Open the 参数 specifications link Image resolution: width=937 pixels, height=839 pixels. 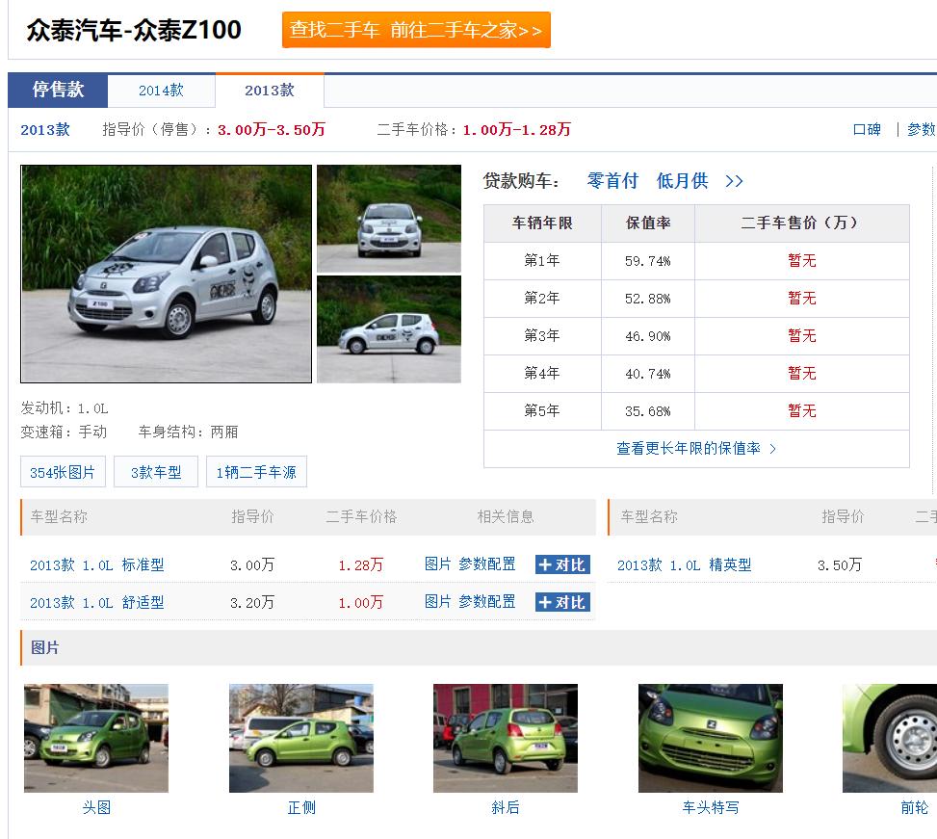[x=920, y=129]
